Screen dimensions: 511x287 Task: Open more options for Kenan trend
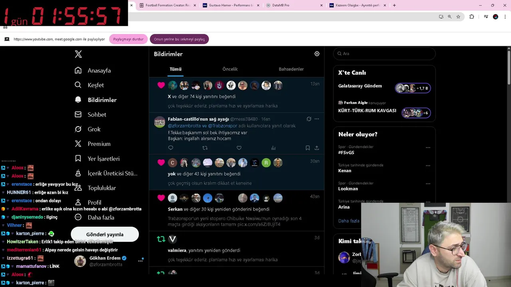coord(428,165)
